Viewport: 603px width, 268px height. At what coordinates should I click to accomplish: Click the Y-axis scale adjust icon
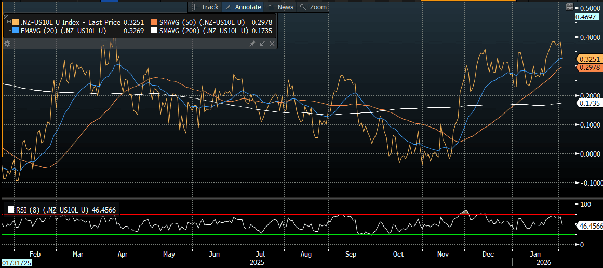click(570, 7)
